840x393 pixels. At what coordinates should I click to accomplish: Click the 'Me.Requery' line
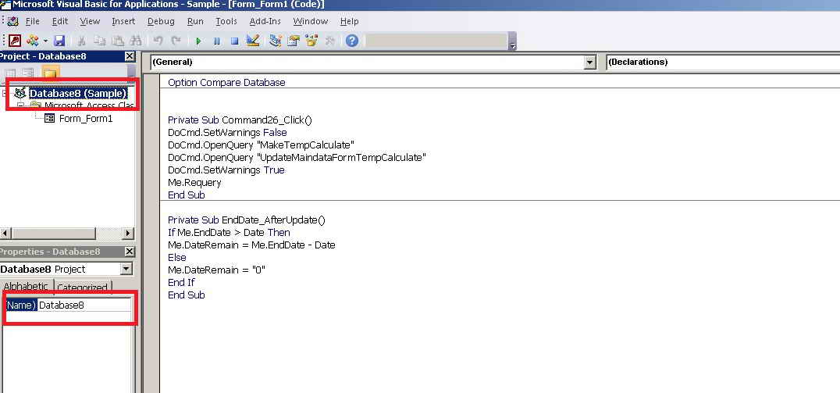(x=194, y=182)
